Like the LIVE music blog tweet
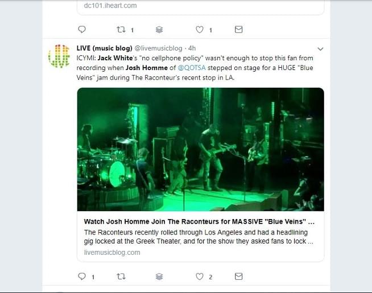 click(x=200, y=277)
